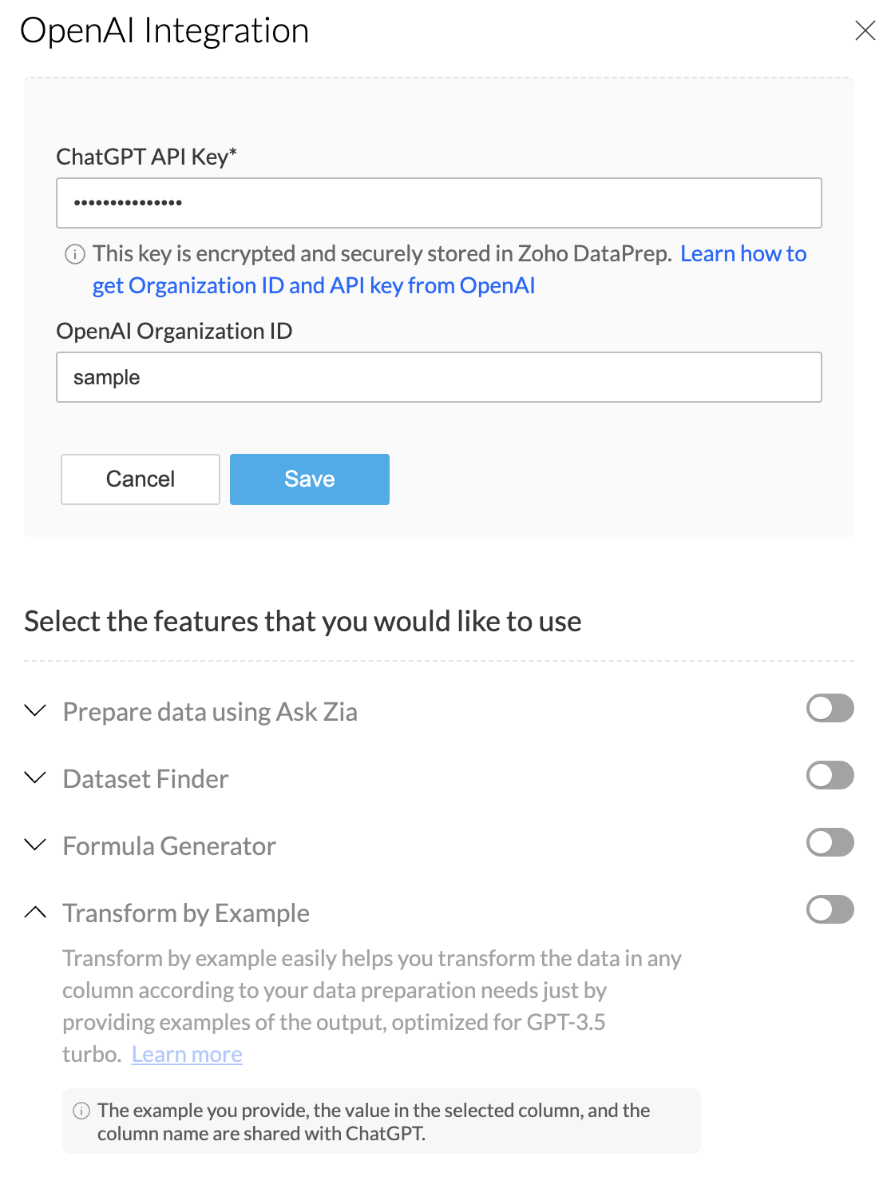
Task: Switch on Formula Generator feature toggle
Action: (830, 842)
